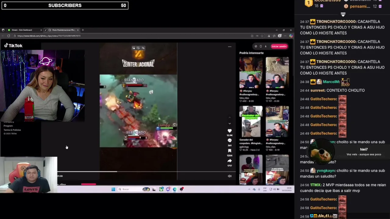Click the tab actions icon
Viewport: 390px width, 219px height.
point(3,30)
